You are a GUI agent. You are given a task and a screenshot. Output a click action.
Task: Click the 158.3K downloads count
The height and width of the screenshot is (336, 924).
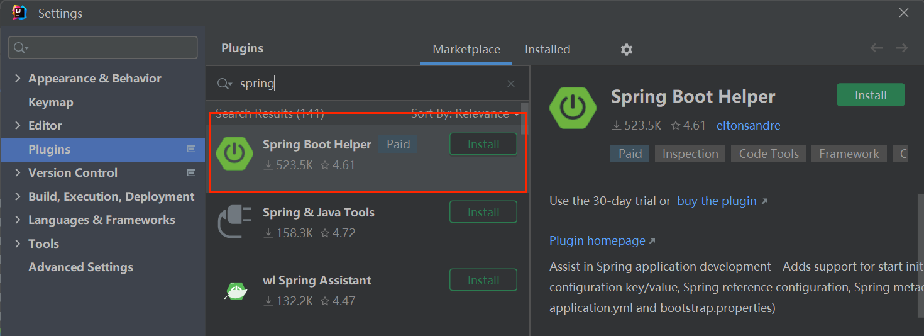(288, 233)
